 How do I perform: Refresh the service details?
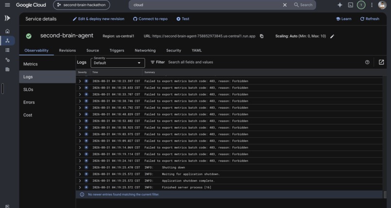click(x=370, y=19)
